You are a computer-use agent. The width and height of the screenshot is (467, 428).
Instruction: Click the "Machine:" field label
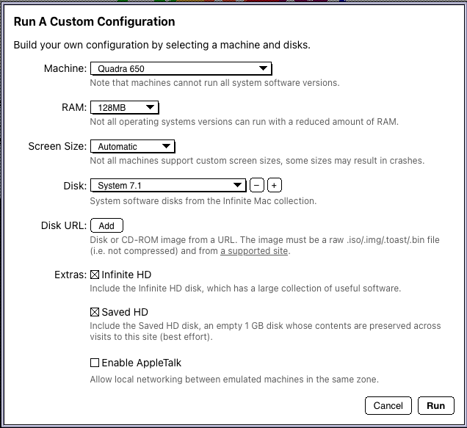(65, 69)
